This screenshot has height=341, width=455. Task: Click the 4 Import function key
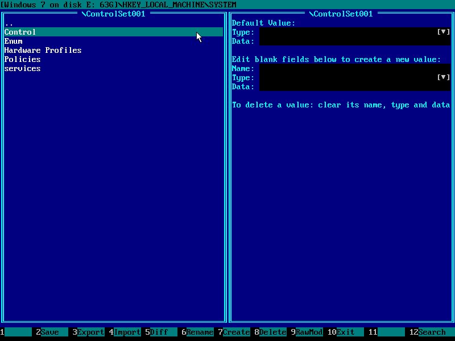click(125, 332)
